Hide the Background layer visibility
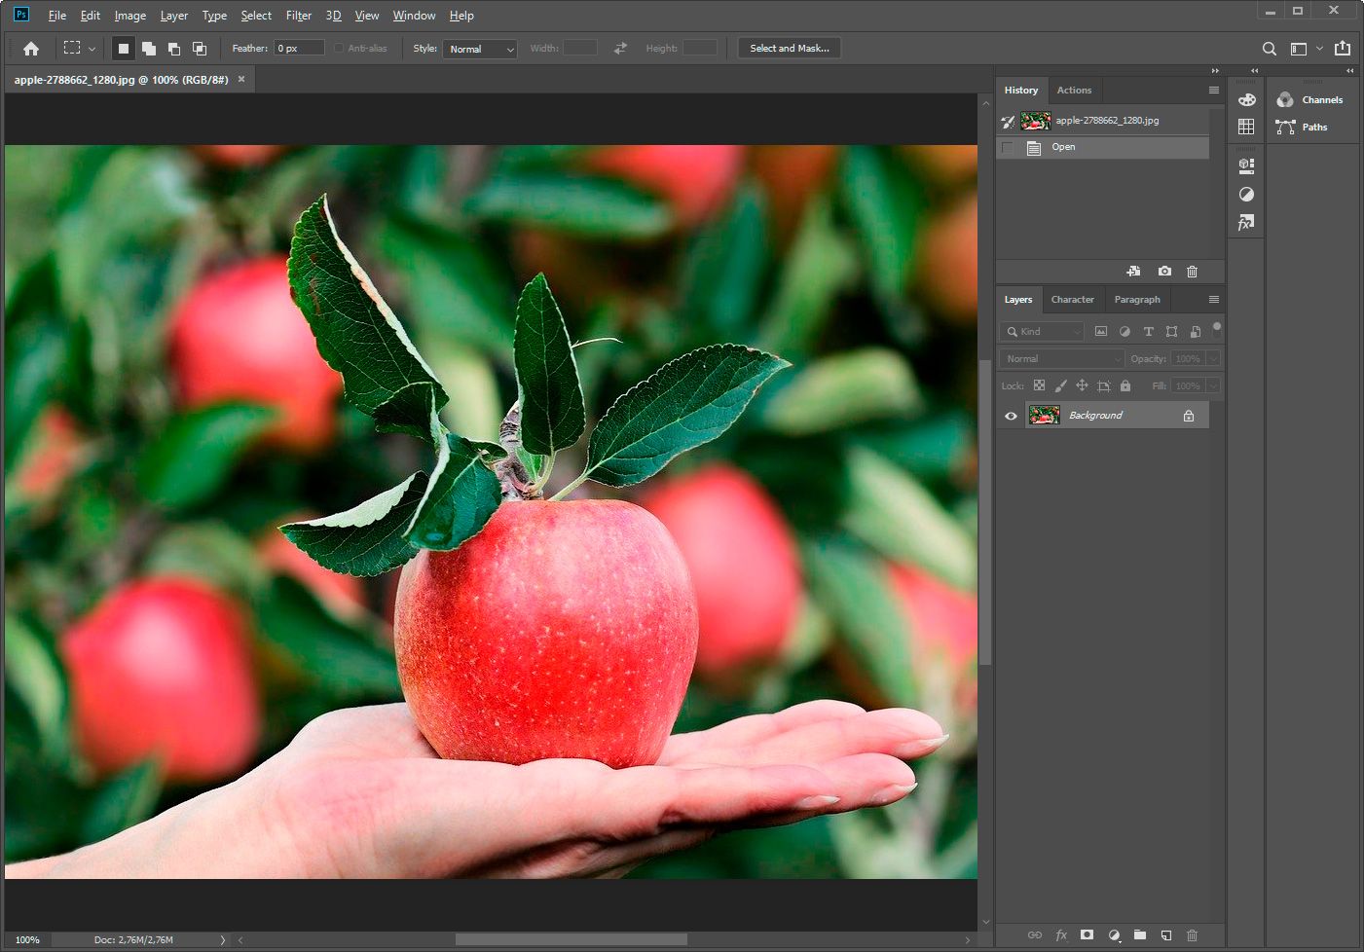Viewport: 1364px width, 952px height. [1011, 415]
